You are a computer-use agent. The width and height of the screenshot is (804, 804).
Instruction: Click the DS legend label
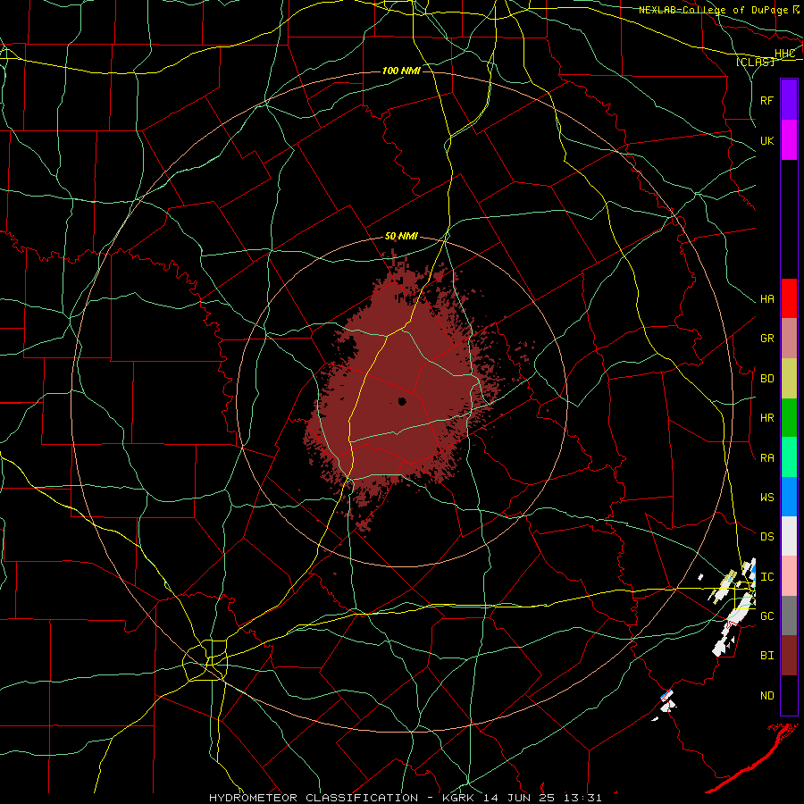tap(767, 537)
